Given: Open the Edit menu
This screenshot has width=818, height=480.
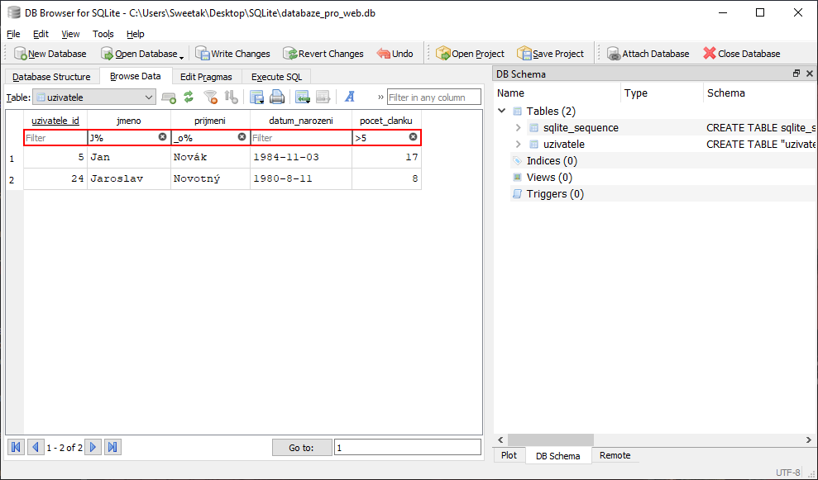Looking at the screenshot, I should click(x=41, y=34).
